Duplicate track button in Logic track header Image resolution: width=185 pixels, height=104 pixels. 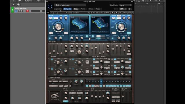pos(18,5)
